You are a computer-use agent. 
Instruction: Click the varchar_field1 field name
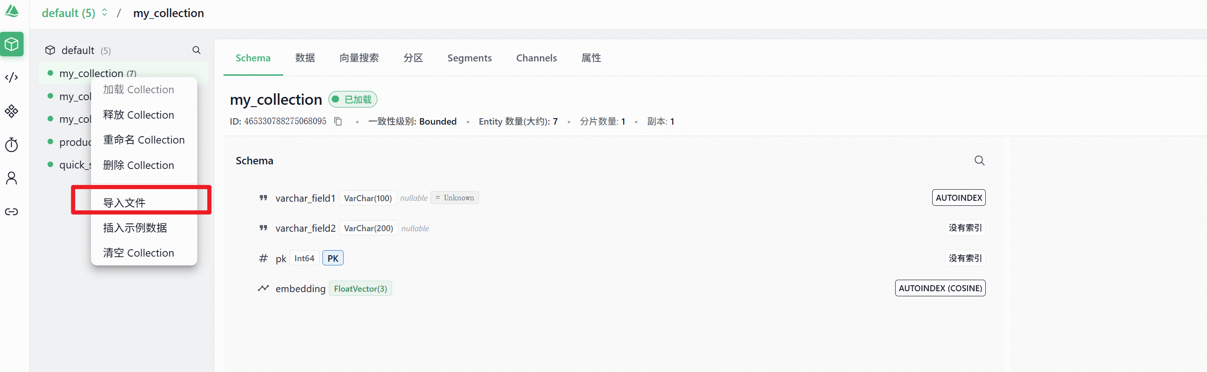pyautogui.click(x=305, y=198)
